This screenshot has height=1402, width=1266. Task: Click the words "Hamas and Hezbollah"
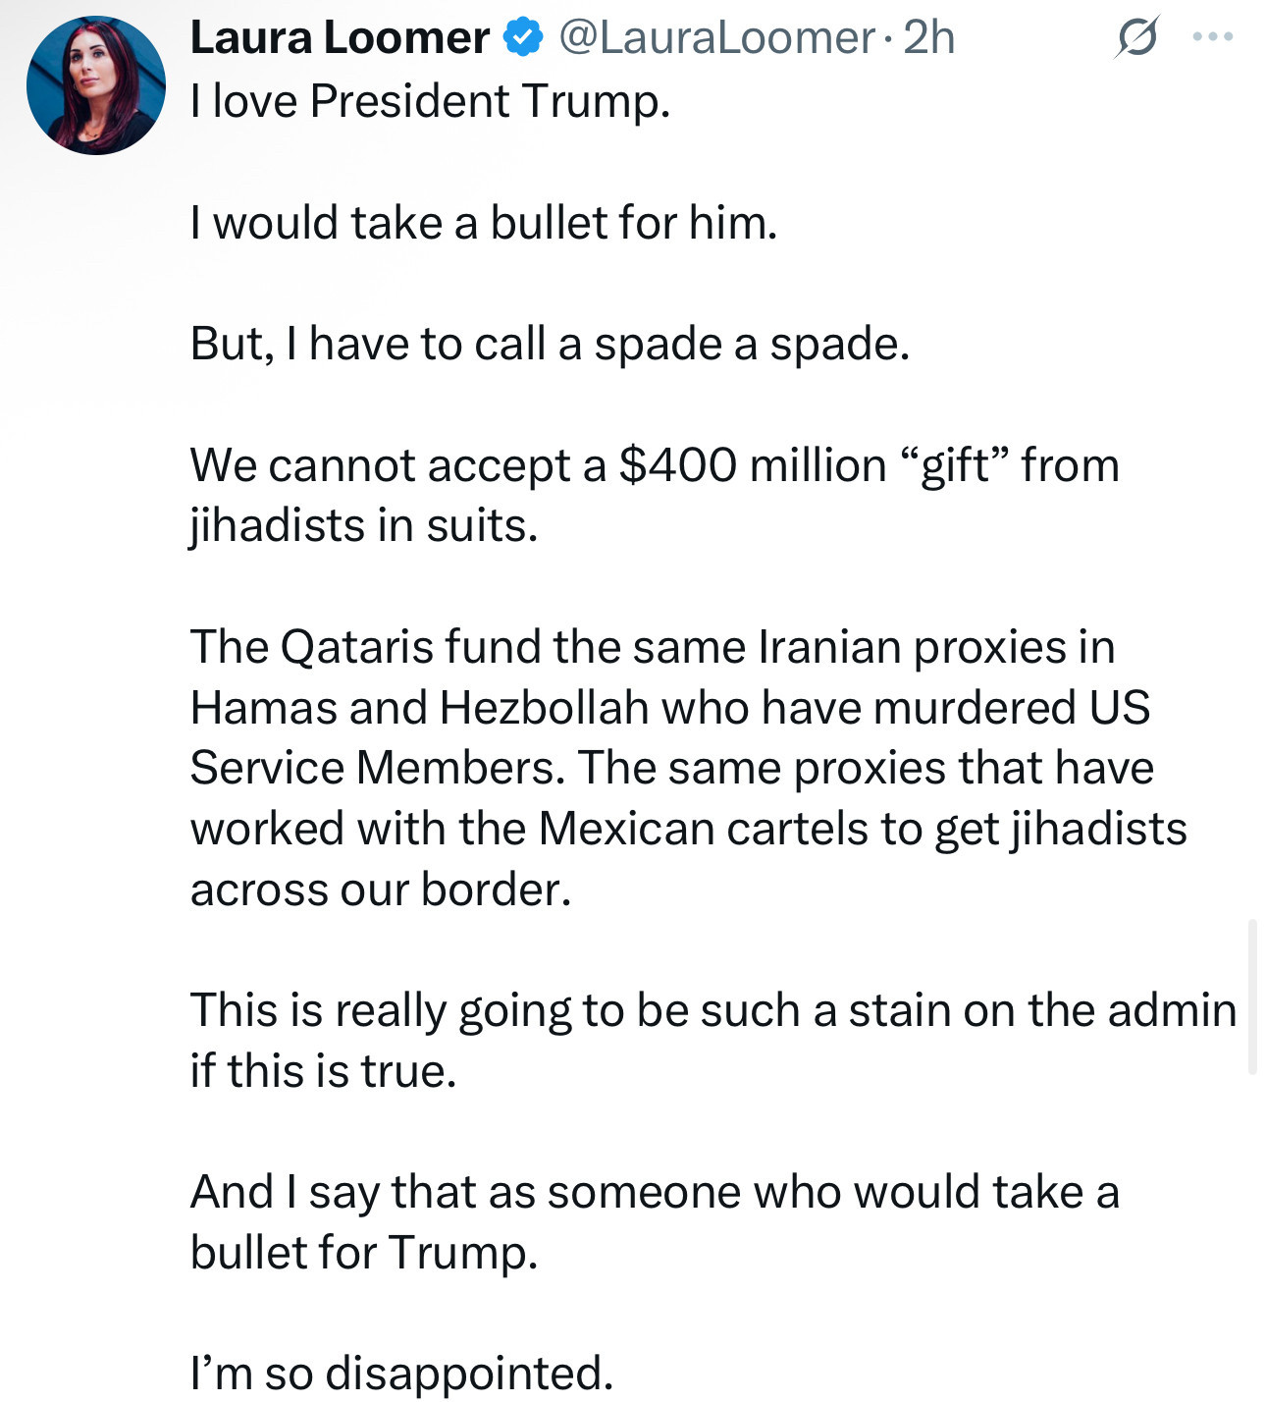(420, 708)
